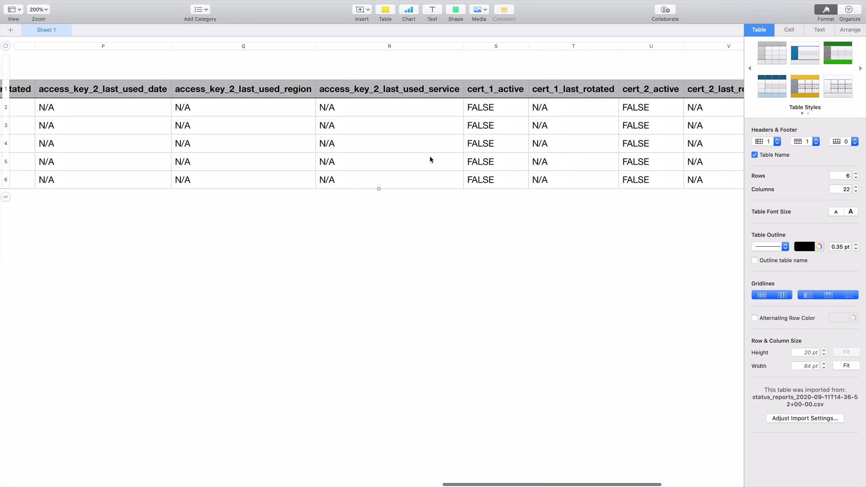This screenshot has width=866, height=487.
Task: Open the Table Outline line style dropdown
Action: 770,247
